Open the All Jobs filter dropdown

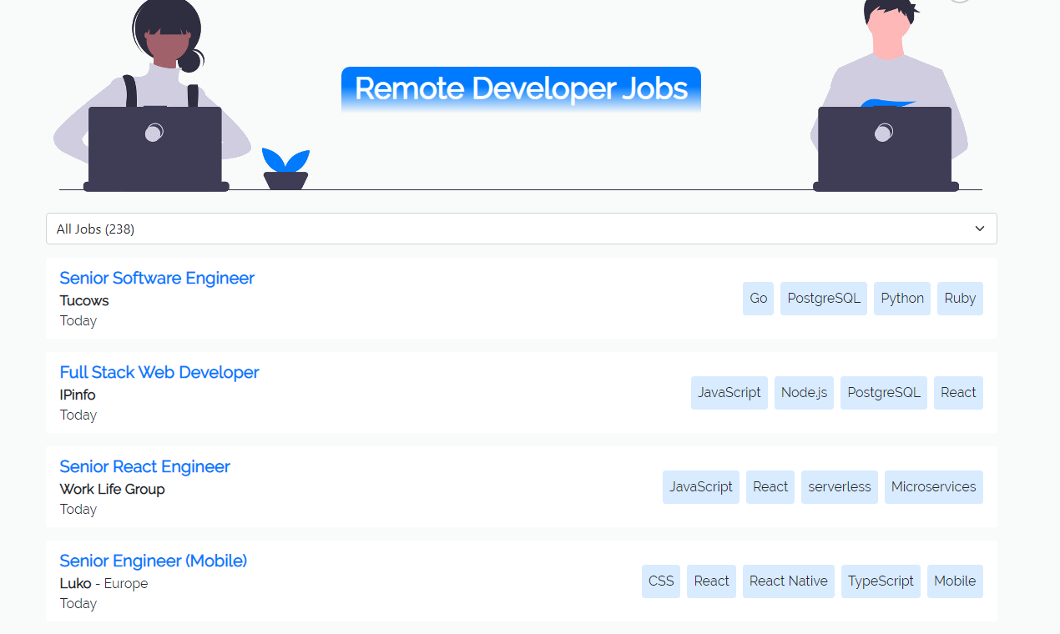click(x=521, y=228)
